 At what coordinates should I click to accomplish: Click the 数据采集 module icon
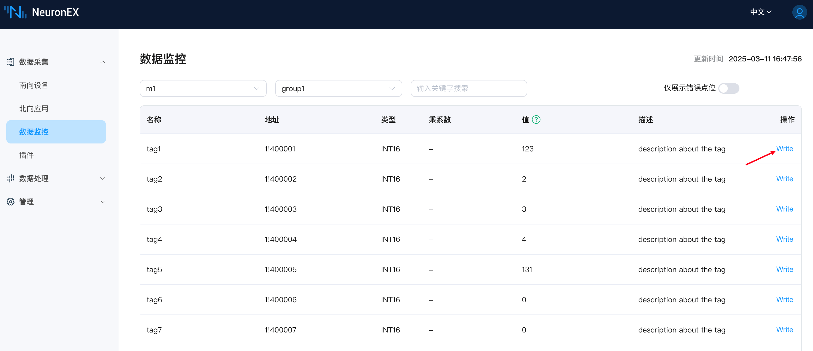pyautogui.click(x=10, y=62)
